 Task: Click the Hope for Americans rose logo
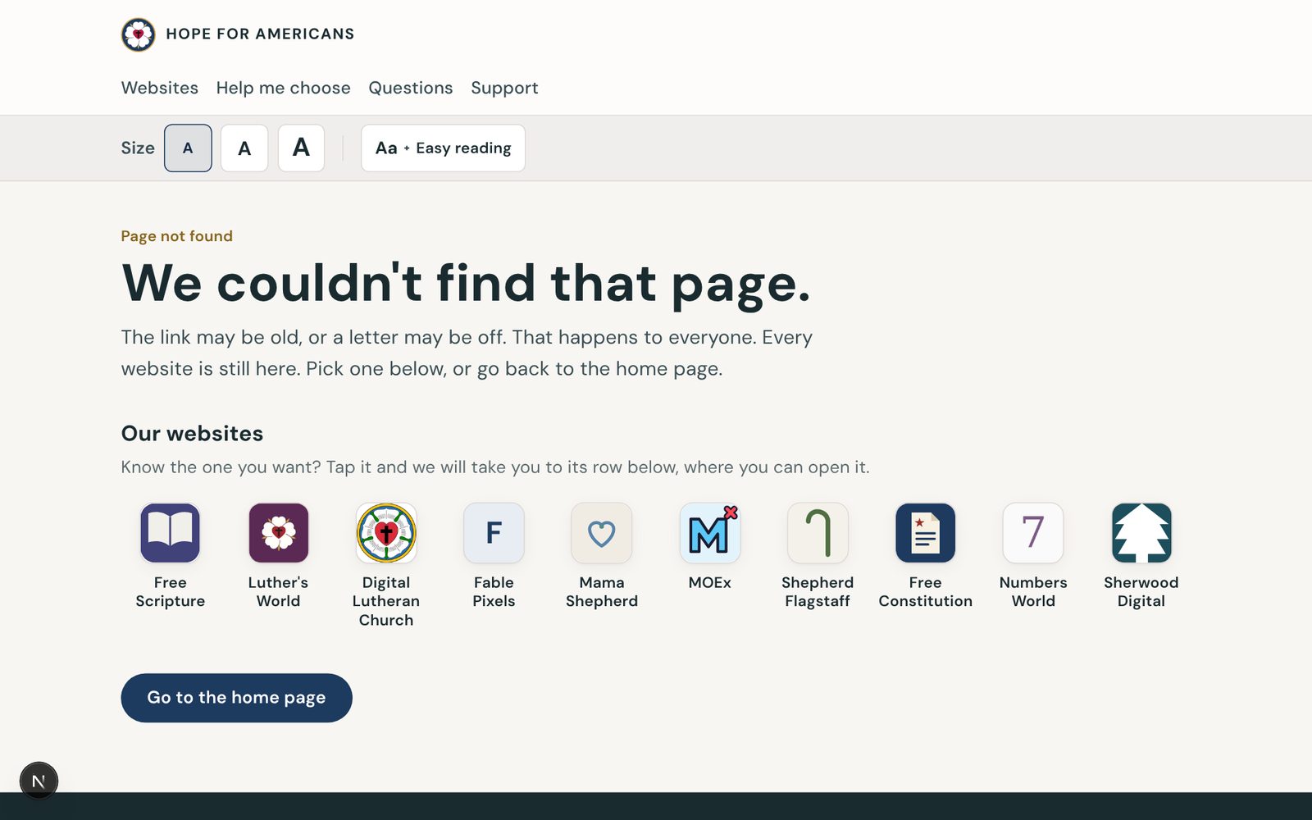(138, 34)
